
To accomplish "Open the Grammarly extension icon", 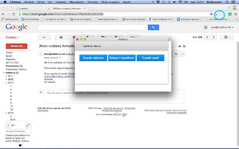I will (230, 14).
